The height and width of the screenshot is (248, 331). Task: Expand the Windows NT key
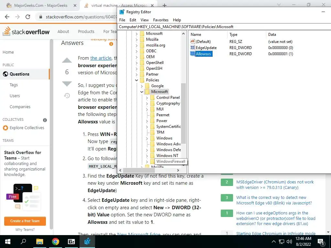[x=147, y=156]
